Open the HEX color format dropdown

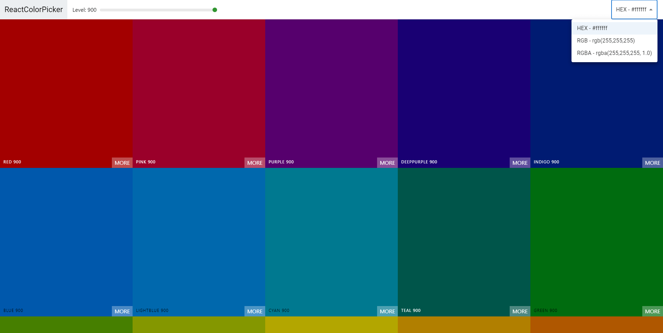click(634, 10)
